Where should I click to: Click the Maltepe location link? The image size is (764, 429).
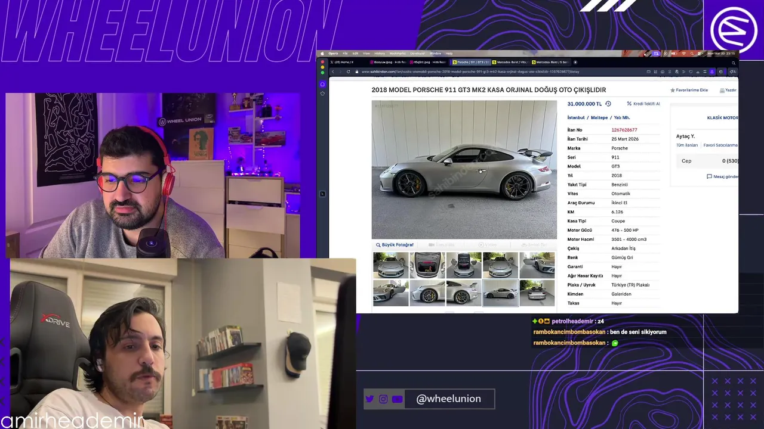click(599, 118)
